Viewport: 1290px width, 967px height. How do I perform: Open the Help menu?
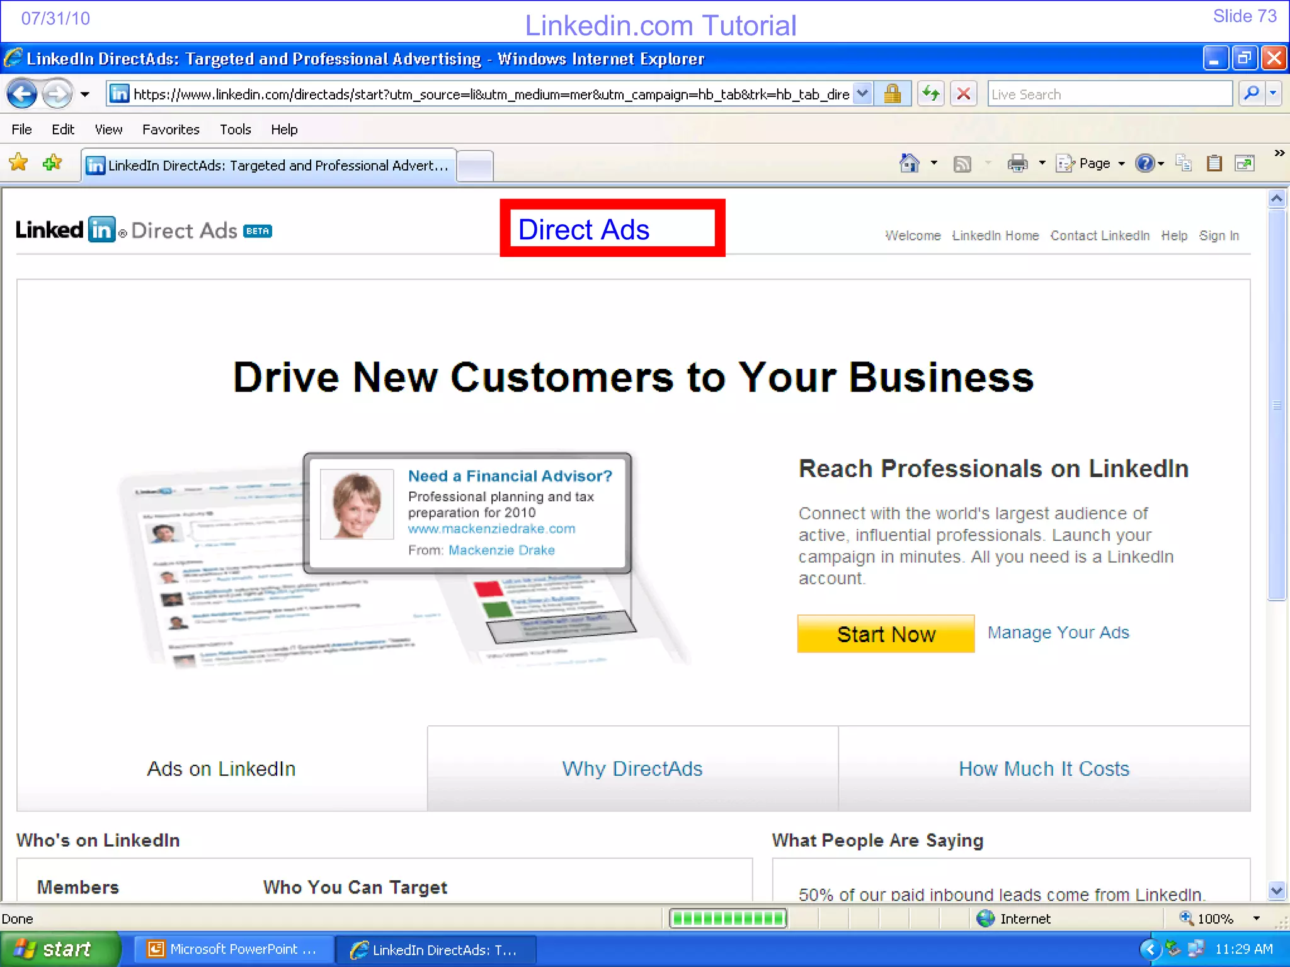click(x=284, y=130)
